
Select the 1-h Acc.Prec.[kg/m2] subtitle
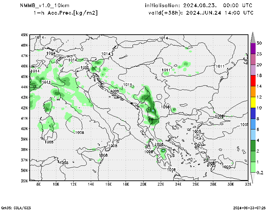coord(66,13)
